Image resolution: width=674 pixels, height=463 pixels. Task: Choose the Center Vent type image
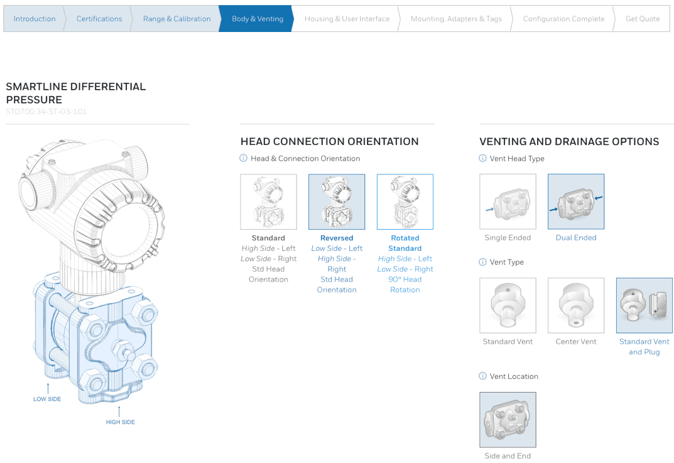pos(576,306)
